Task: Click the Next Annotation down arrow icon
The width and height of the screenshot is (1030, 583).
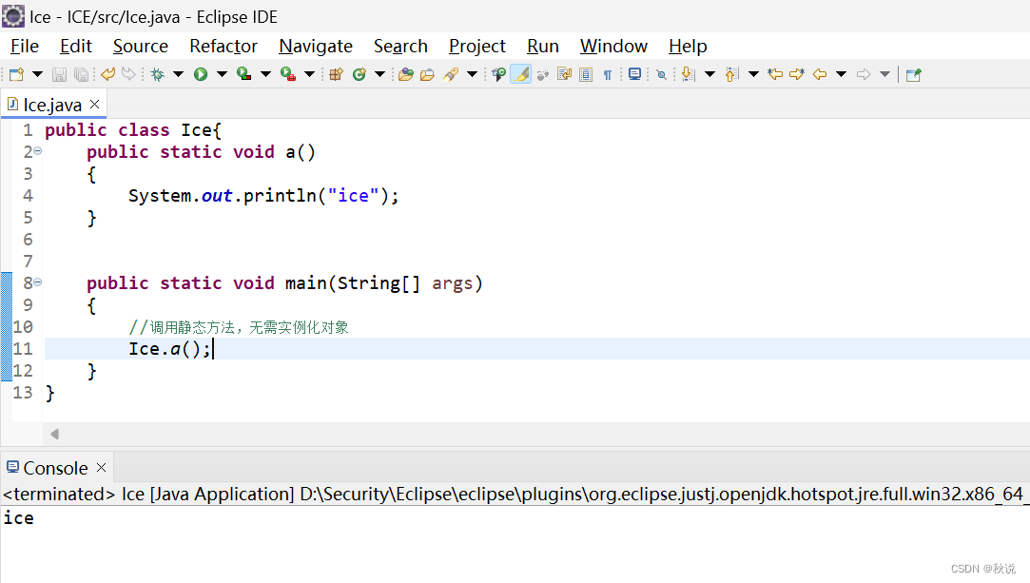Action: (x=688, y=74)
